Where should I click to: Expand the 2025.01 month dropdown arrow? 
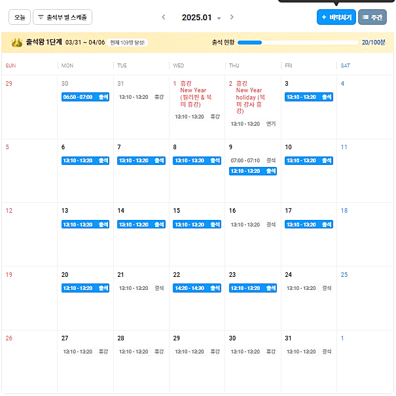[x=219, y=18]
